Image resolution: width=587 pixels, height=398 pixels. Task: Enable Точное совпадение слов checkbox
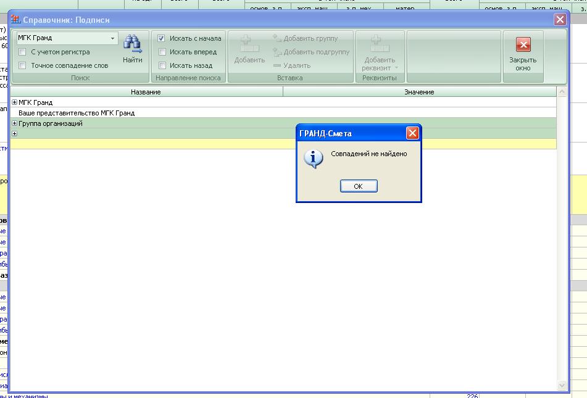[22, 65]
